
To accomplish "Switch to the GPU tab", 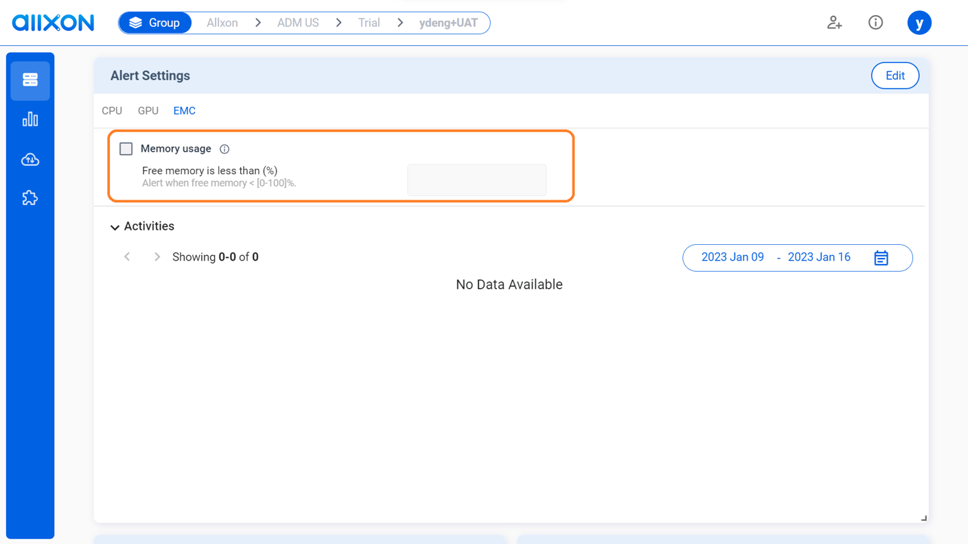I will click(148, 110).
